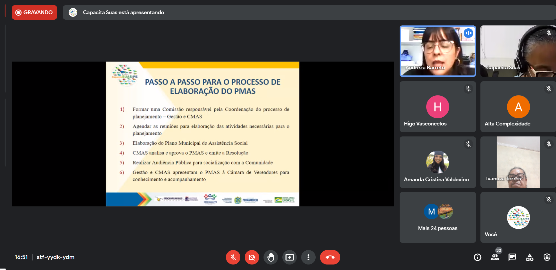Toggle the microphone mute button
Screen dimensions: 556x270
[233, 257]
